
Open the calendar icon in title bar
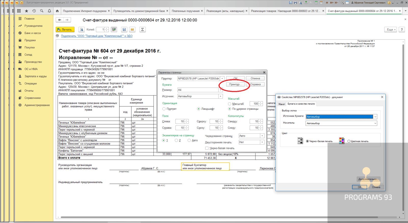(321, 3)
